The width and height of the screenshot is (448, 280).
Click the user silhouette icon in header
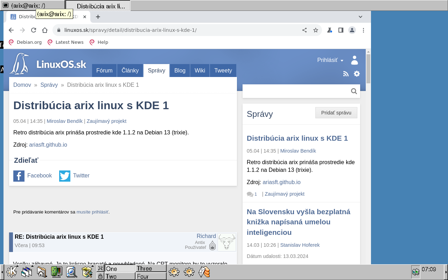[x=355, y=60]
